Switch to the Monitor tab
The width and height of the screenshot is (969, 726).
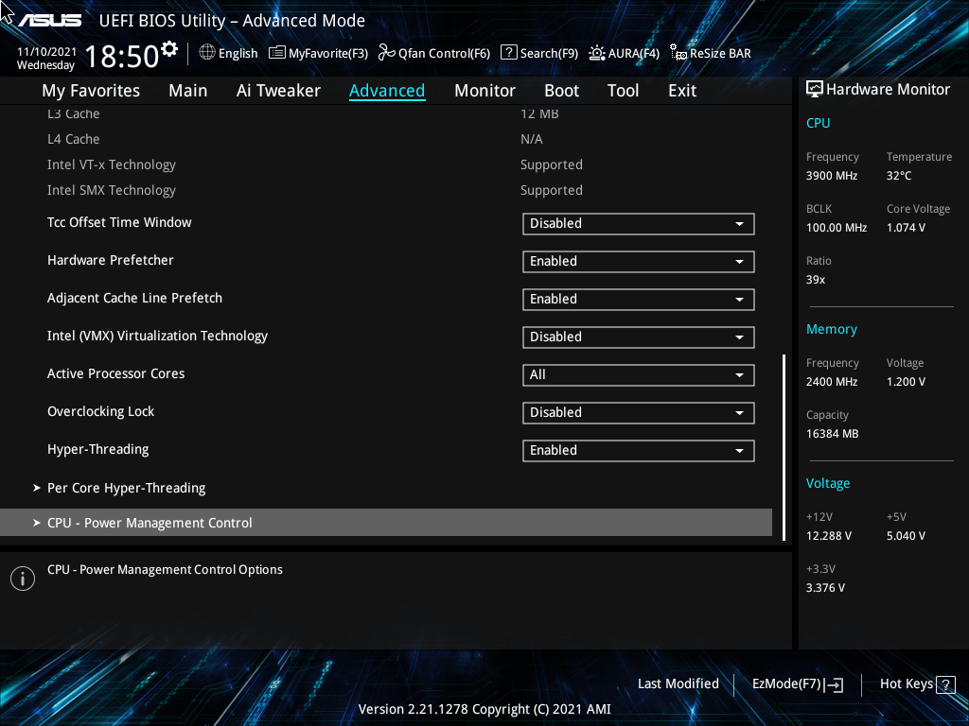tap(484, 91)
